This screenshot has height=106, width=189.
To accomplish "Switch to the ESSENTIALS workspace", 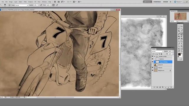I will 157,2.
